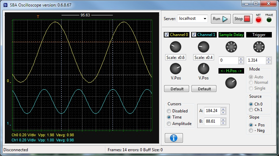The height and width of the screenshot is (156, 279).
Task: Toggle the Channel 1 checkbox
Action: (194, 35)
